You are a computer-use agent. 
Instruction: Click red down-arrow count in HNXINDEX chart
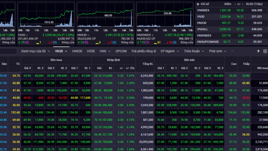click(x=170, y=42)
